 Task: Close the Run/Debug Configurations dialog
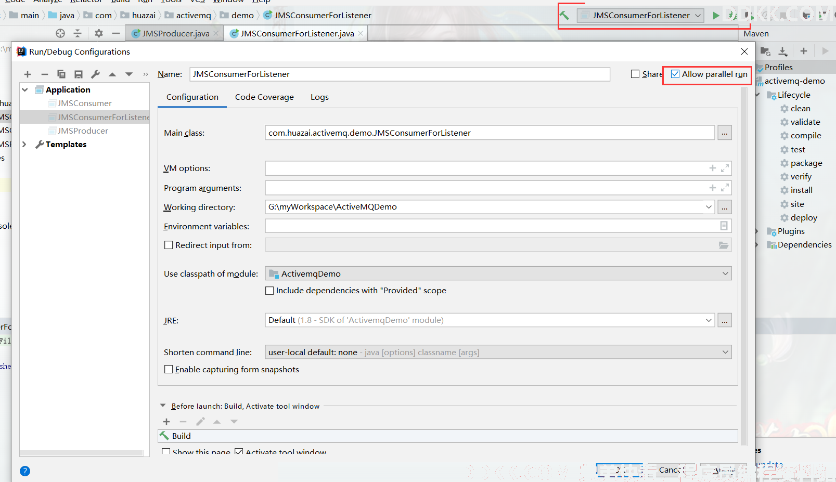pyautogui.click(x=744, y=51)
